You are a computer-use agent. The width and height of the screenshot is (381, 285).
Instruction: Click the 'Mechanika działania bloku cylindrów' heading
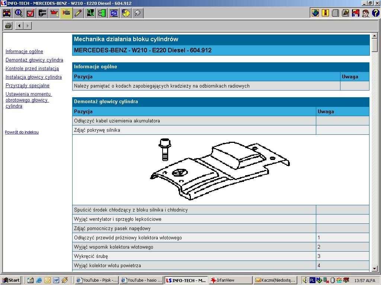pos(126,39)
